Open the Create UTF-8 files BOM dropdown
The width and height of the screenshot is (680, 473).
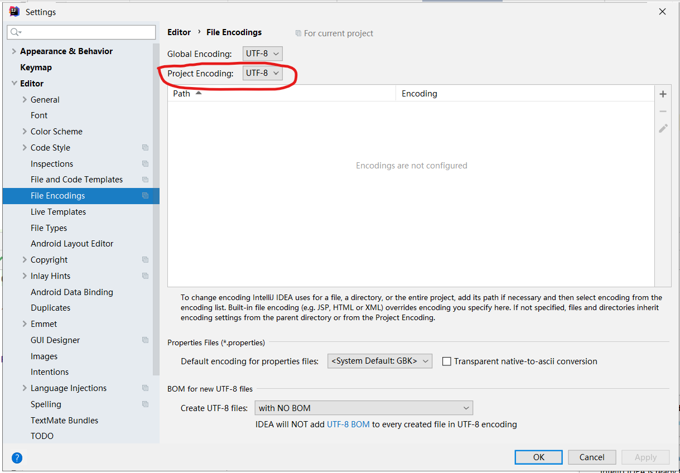(x=364, y=408)
